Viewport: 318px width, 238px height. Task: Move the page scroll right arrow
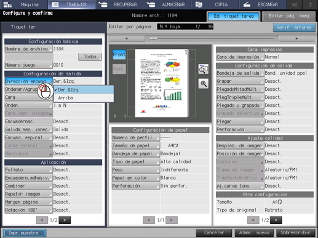coord(296,39)
